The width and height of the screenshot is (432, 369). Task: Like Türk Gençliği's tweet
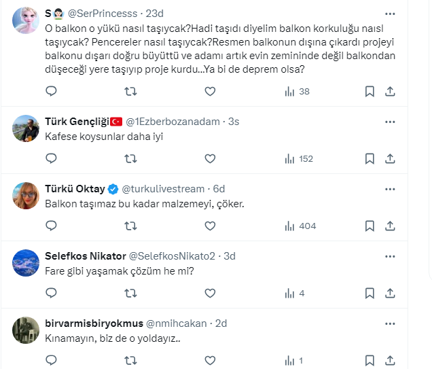pyautogui.click(x=211, y=158)
